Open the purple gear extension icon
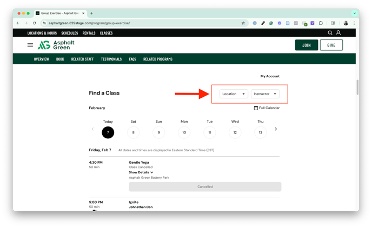Screen dimensions: 372x228 point(280,23)
